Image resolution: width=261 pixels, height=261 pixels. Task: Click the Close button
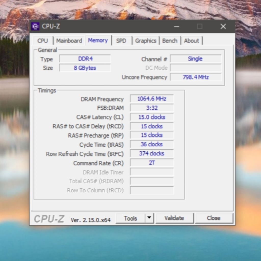pos(214,218)
